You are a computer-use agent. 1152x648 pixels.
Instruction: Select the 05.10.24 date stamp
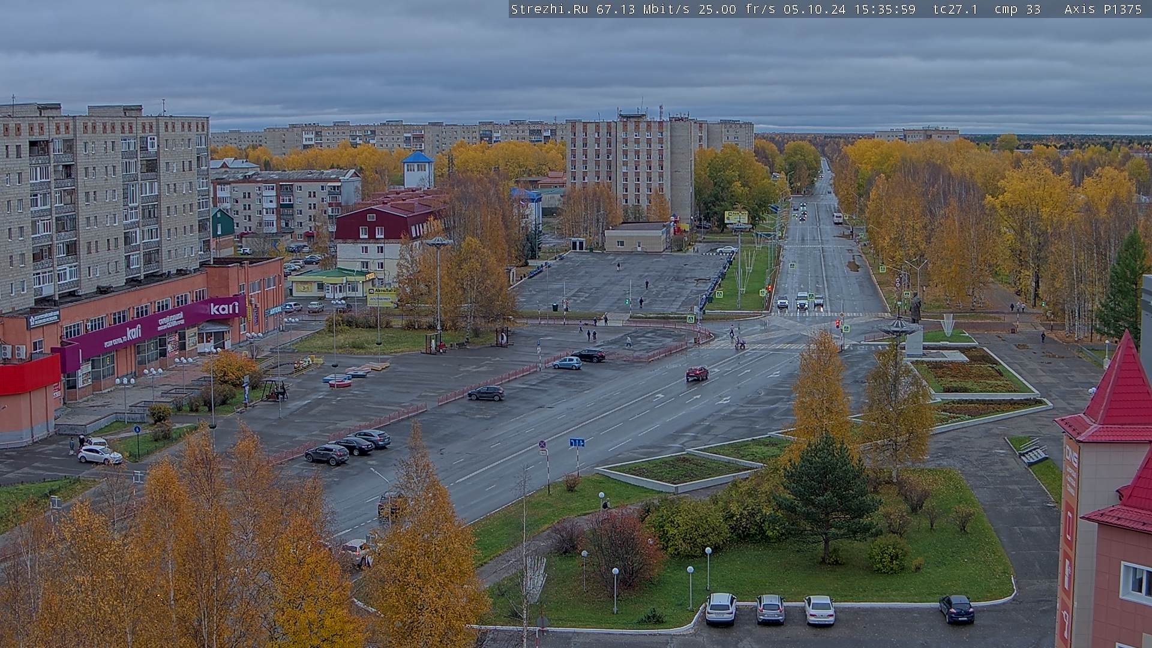tap(814, 9)
